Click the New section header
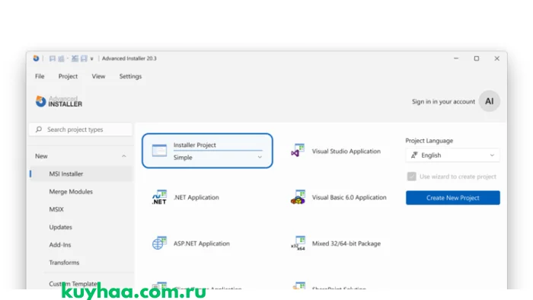 click(81, 156)
